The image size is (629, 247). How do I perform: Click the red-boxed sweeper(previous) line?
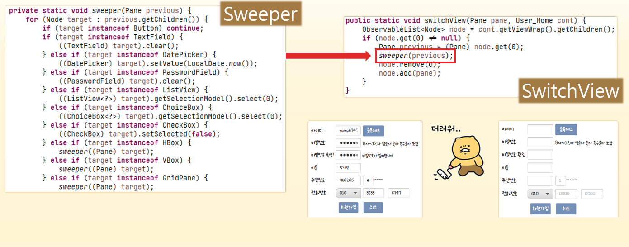coord(416,56)
